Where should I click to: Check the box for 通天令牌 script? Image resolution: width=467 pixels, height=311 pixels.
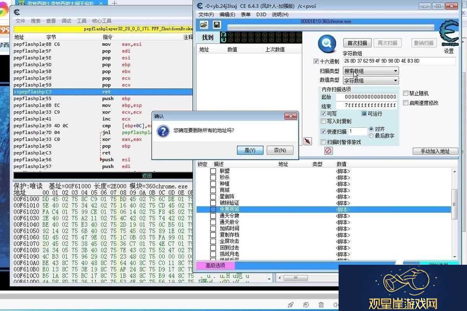(213, 216)
